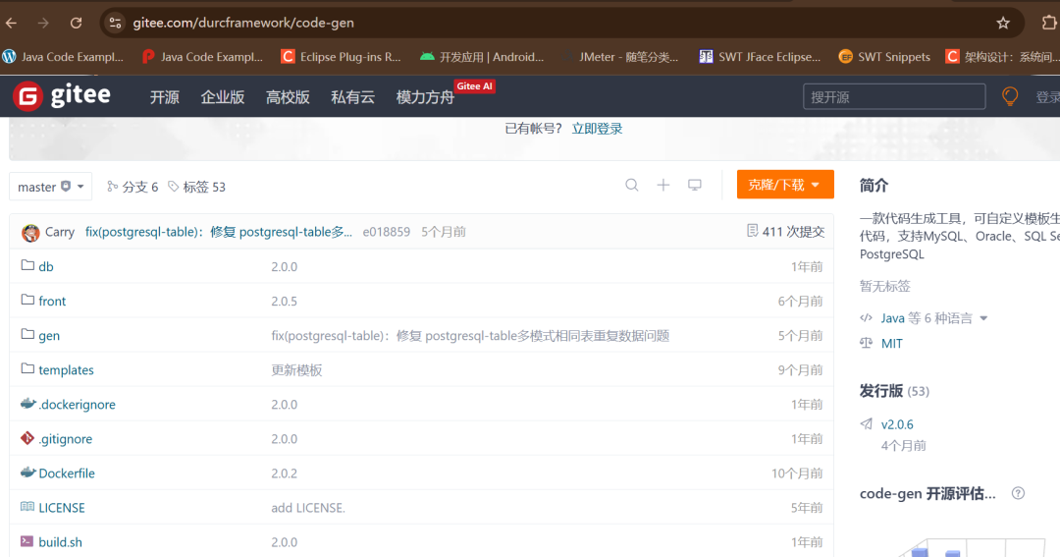
Task: Click the release paper-plane icon
Action: coord(866,423)
